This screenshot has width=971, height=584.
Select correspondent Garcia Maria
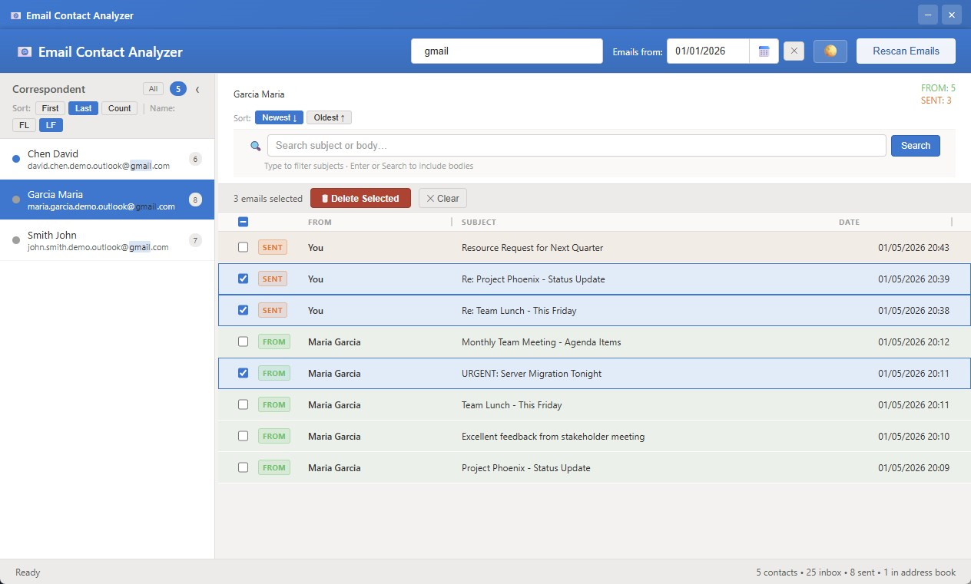[x=107, y=200]
